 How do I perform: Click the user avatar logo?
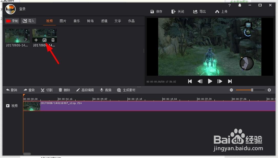click(x=11, y=9)
